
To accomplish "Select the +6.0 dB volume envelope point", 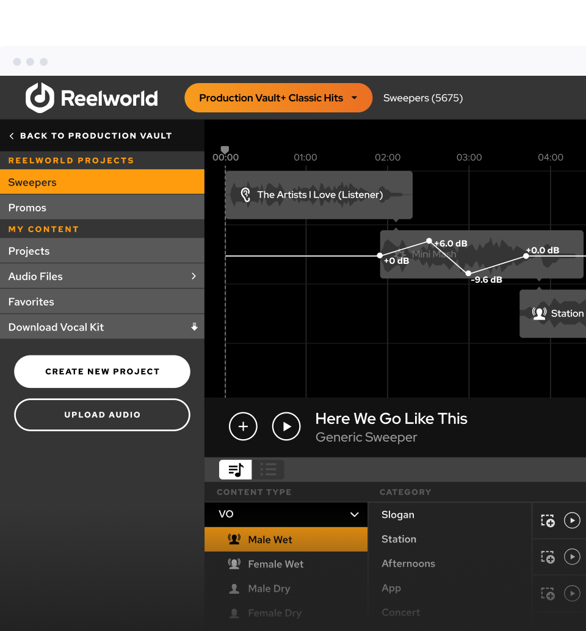I will 429,241.
